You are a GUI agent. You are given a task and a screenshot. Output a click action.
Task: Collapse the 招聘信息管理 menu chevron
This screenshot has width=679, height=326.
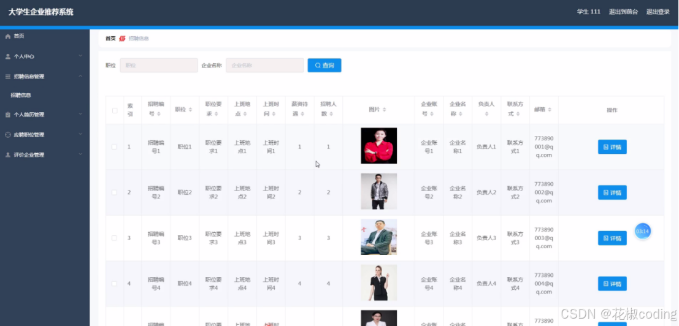(x=80, y=76)
